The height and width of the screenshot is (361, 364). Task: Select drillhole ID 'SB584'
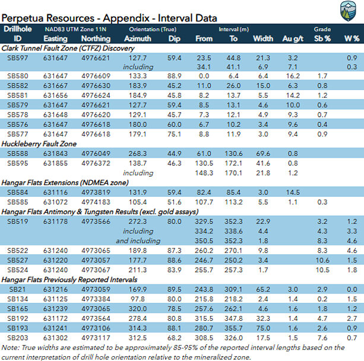pos(18,192)
